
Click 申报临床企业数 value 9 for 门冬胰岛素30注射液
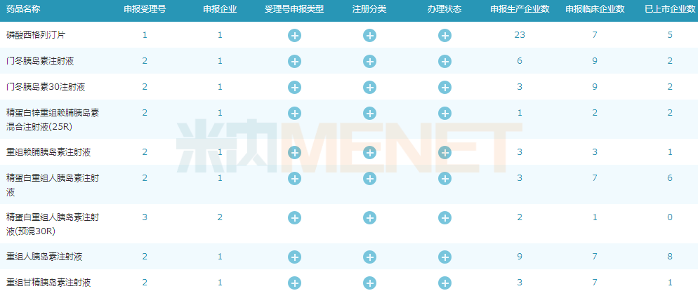click(x=595, y=87)
